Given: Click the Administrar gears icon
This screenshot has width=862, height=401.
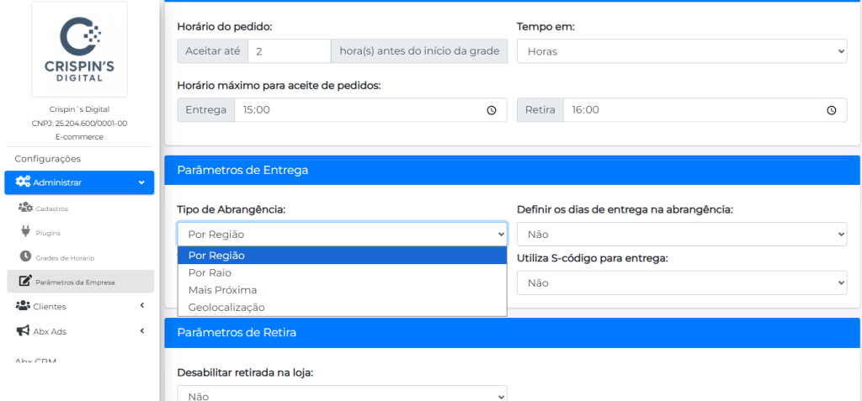Looking at the screenshot, I should [24, 182].
